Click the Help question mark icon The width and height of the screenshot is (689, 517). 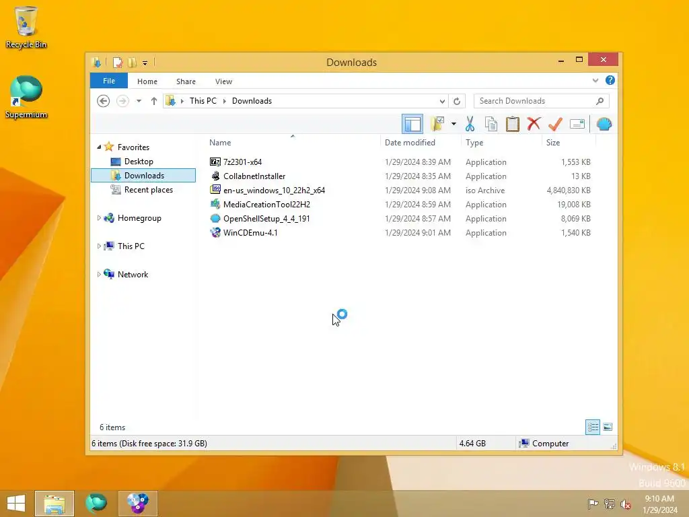point(610,81)
